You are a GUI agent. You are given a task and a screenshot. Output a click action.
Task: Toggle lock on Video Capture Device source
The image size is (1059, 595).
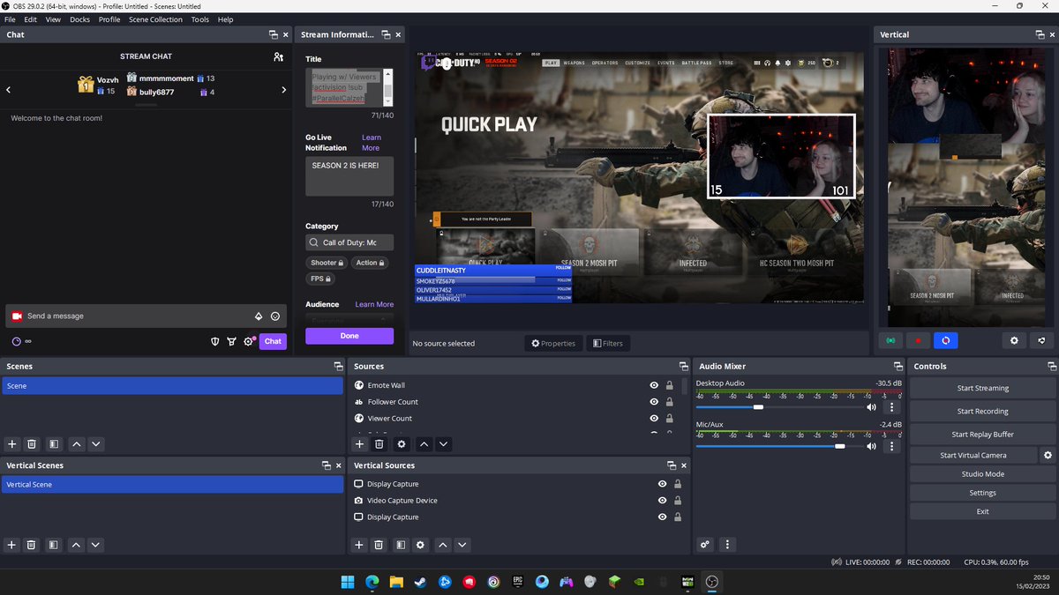[678, 501]
